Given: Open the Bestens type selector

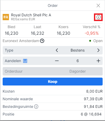Looking at the screenshot, I should click(x=78, y=50).
